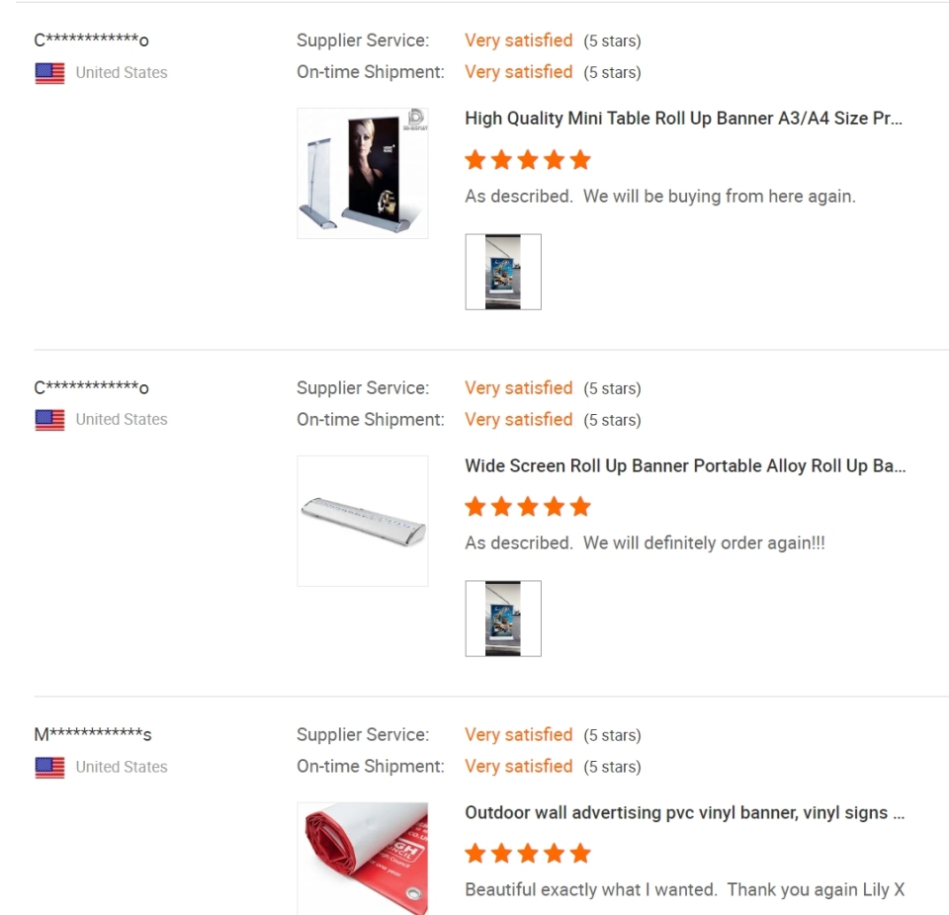
Task: Click the star rating under Wide Screen Roll Up Banner
Action: [x=527, y=507]
